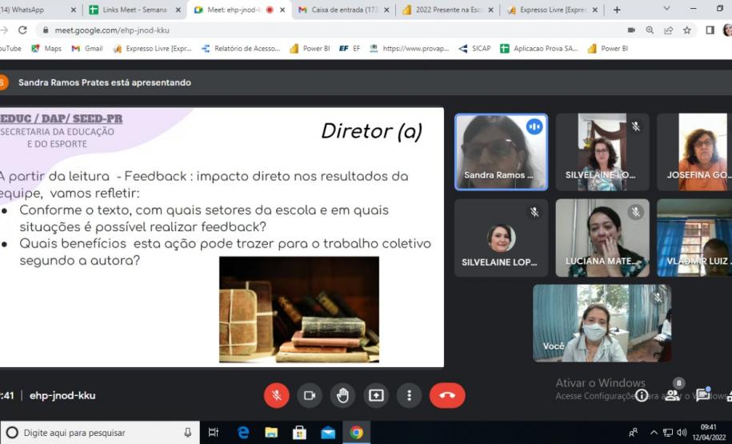
Task: Show hidden system tray icons
Action: click(x=654, y=433)
